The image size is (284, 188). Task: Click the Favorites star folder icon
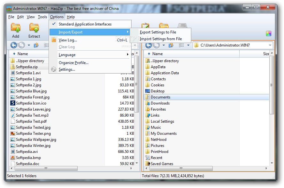[148, 109]
